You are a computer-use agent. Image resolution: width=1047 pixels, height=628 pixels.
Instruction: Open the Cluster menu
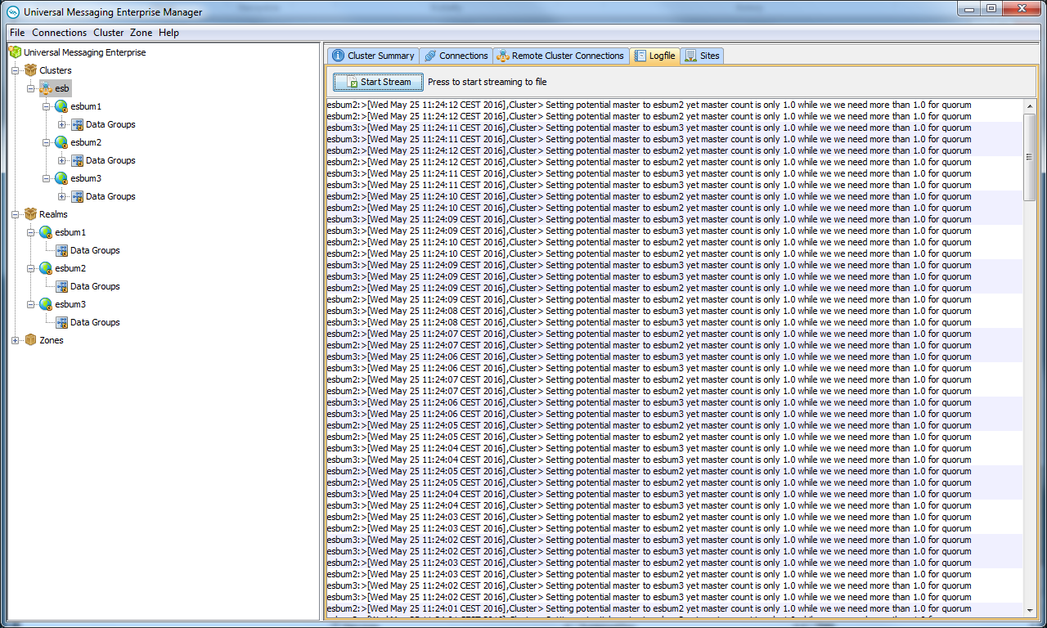tap(108, 33)
